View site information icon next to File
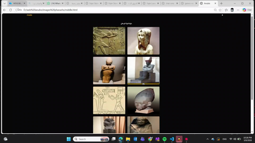This screenshot has height=143, width=255. (16, 10)
